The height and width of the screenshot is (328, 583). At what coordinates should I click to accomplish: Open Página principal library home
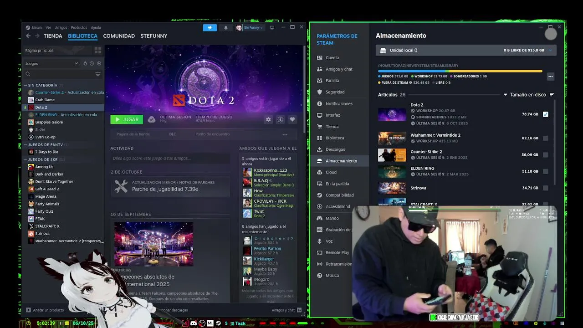point(57,50)
